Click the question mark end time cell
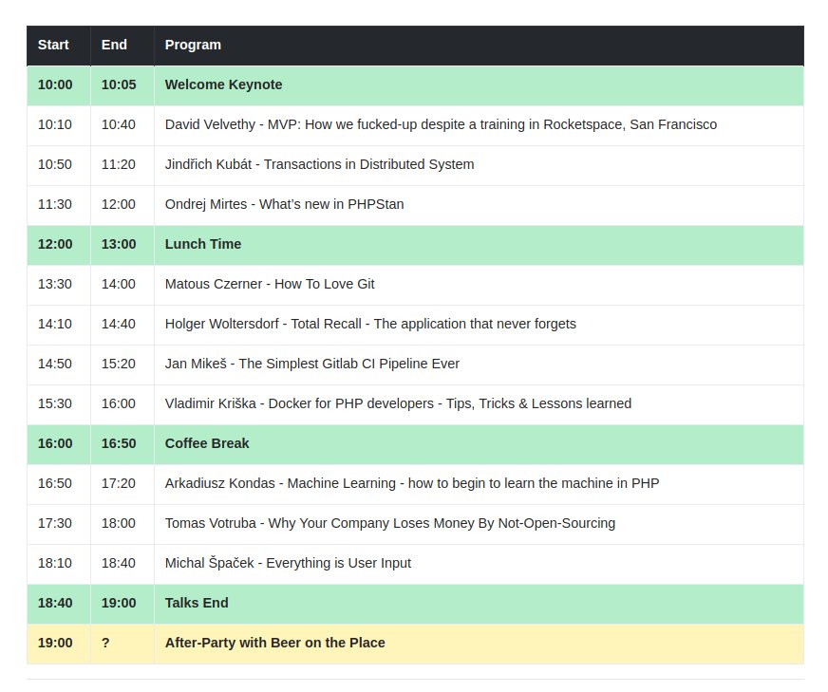This screenshot has width=828, height=692. [104, 643]
